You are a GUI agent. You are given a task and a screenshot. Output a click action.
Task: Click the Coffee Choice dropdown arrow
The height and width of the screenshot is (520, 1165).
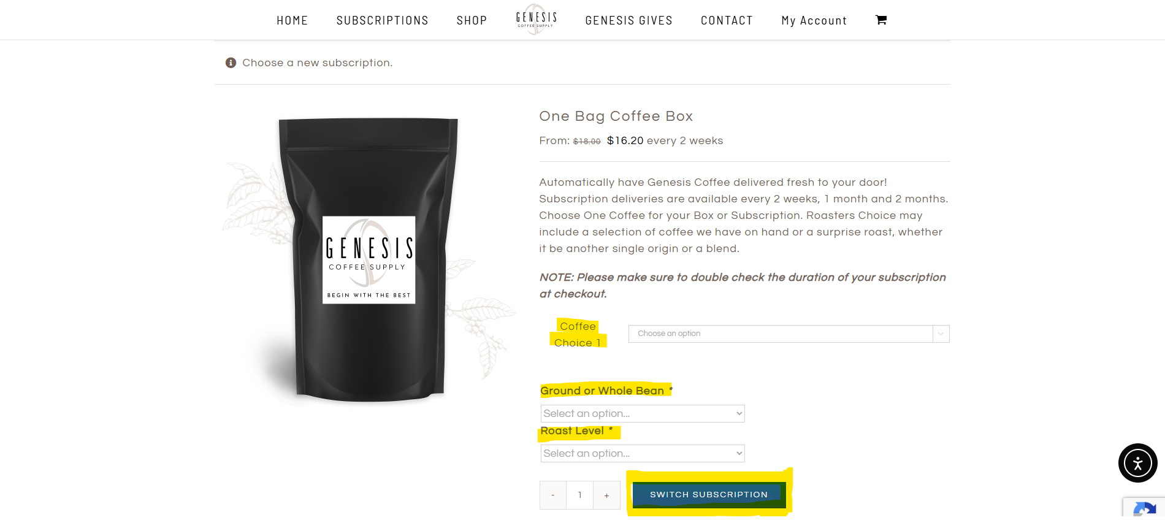click(x=941, y=334)
